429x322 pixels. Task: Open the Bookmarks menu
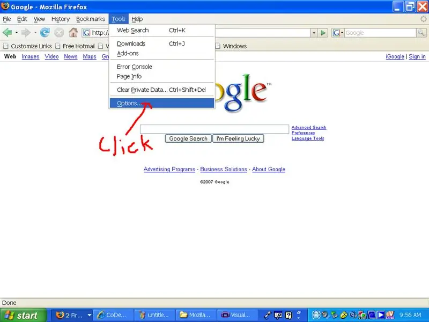pyautogui.click(x=91, y=19)
